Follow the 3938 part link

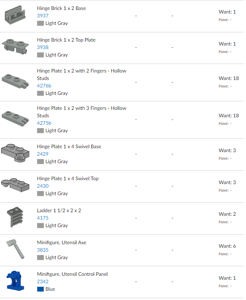coord(43,47)
